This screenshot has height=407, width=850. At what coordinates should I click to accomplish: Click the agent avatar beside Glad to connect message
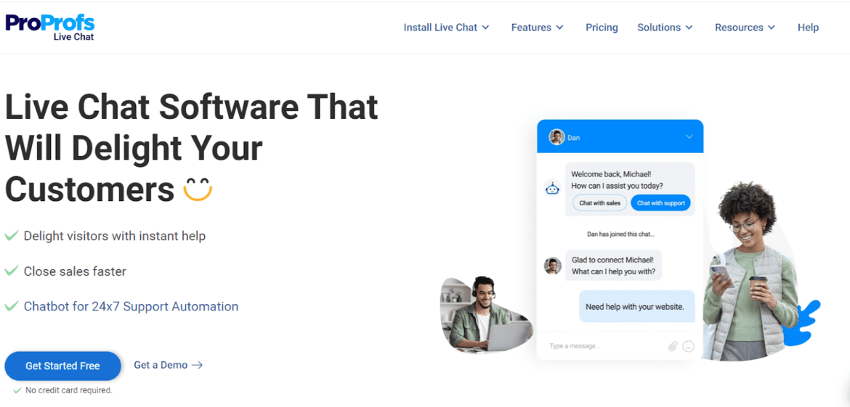pos(552,266)
